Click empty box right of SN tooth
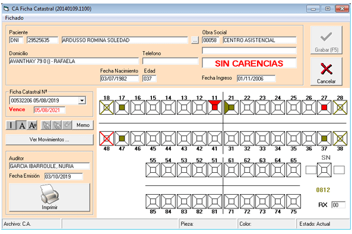 pos(339,170)
